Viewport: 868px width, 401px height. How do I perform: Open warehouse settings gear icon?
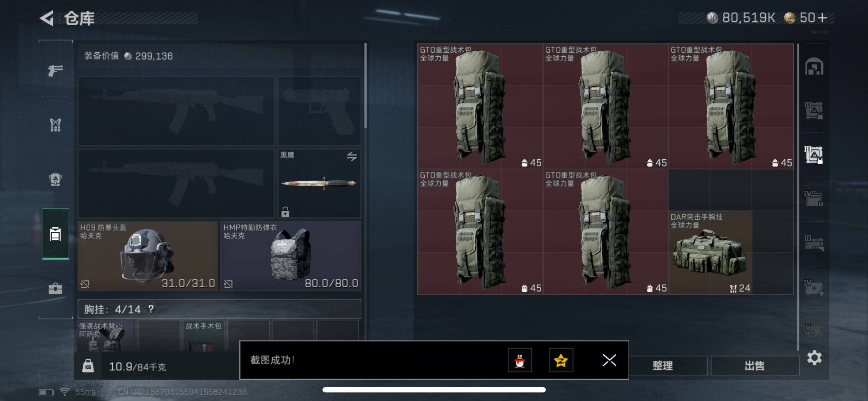pyautogui.click(x=814, y=358)
